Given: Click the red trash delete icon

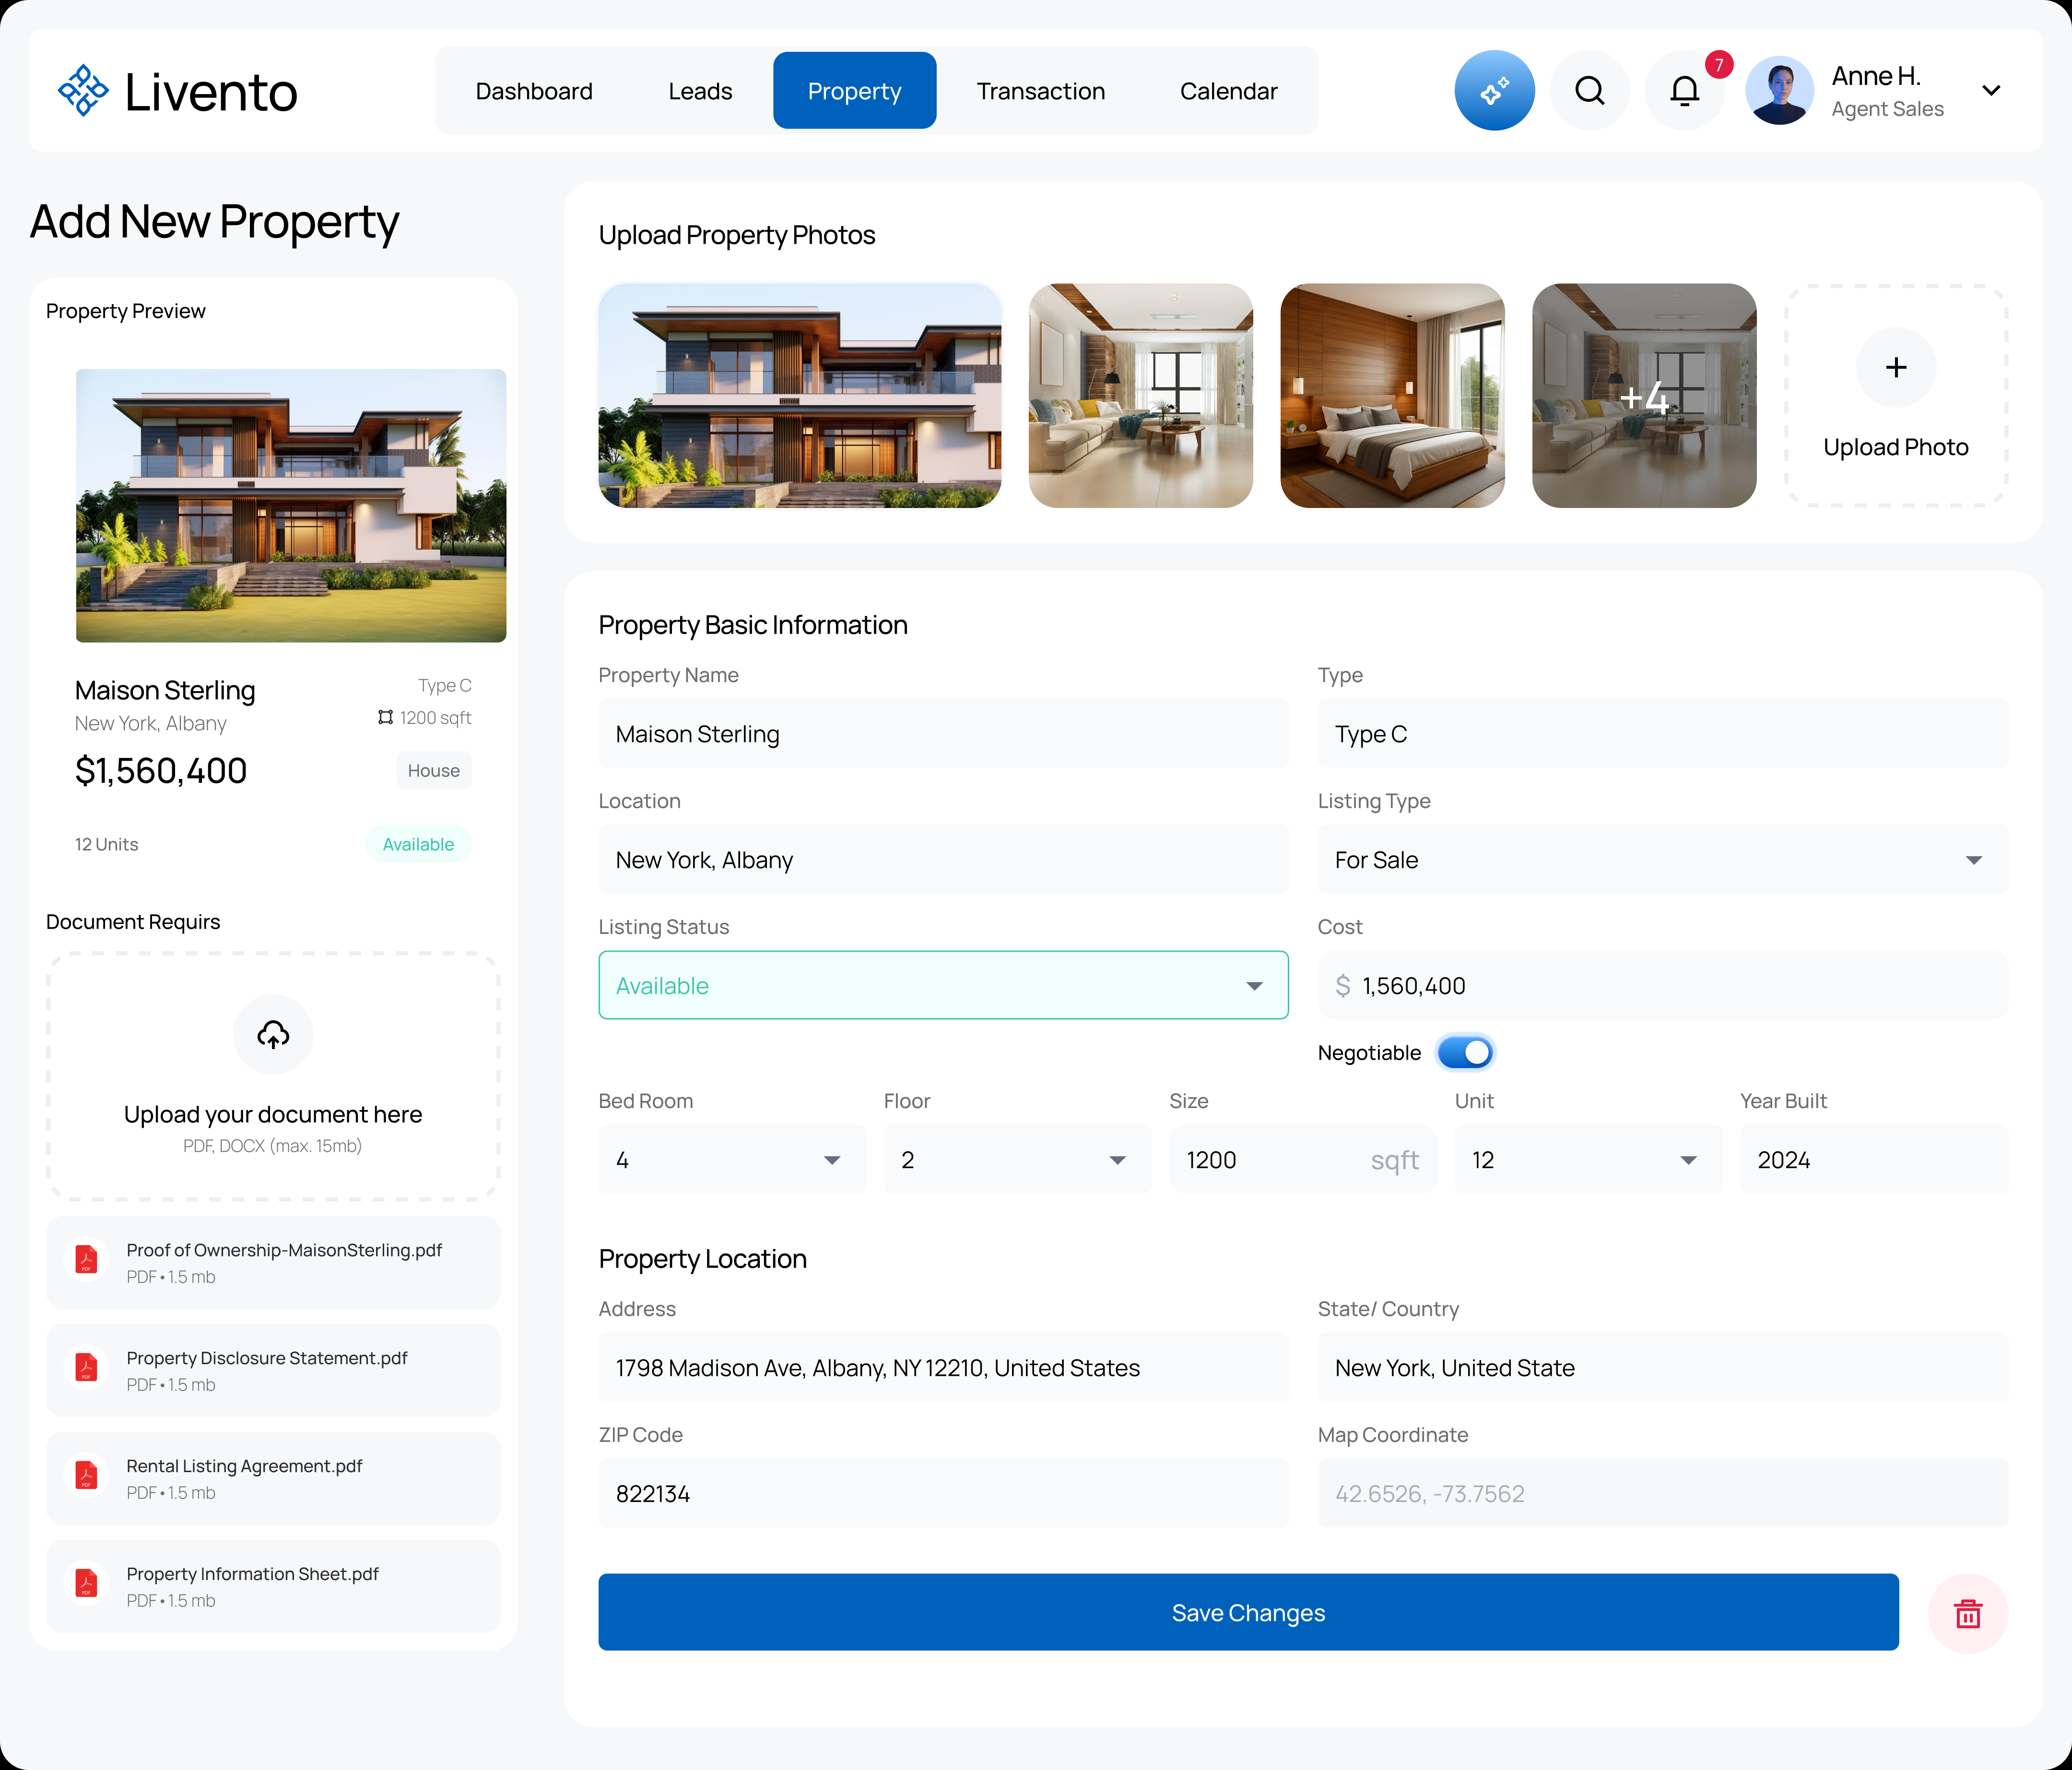Looking at the screenshot, I should [1967, 1613].
